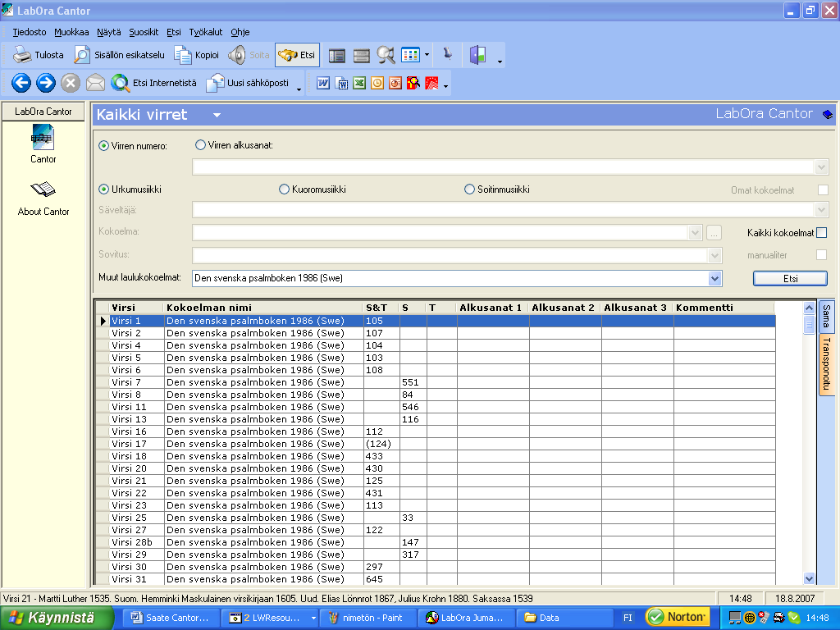Open the Virren alkusanat combo box arrow
Screen dimensions: 840x630
[821, 167]
